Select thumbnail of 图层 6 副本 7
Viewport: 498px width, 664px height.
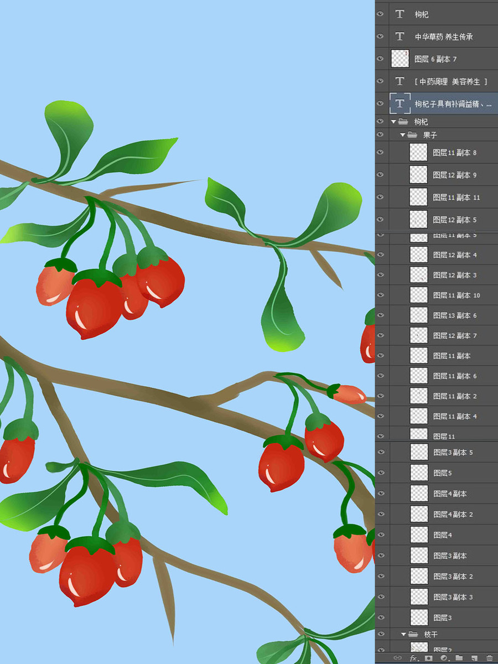point(400,59)
